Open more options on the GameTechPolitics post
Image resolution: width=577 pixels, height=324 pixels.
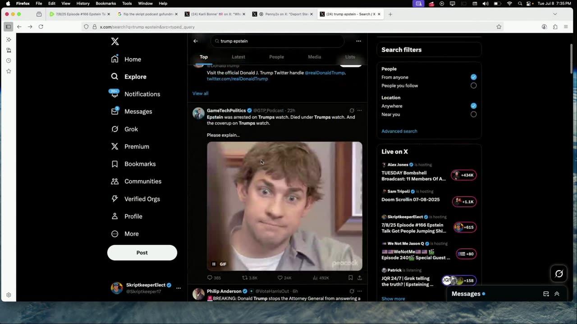pos(359,110)
